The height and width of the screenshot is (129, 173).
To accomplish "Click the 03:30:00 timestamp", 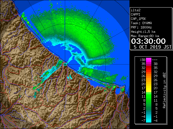I will click(148, 41).
